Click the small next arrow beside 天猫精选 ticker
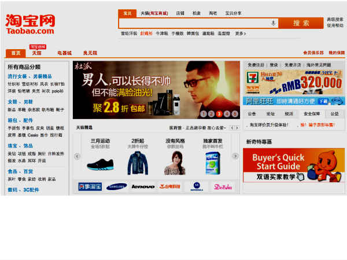347x260 pixels. pos(237,128)
